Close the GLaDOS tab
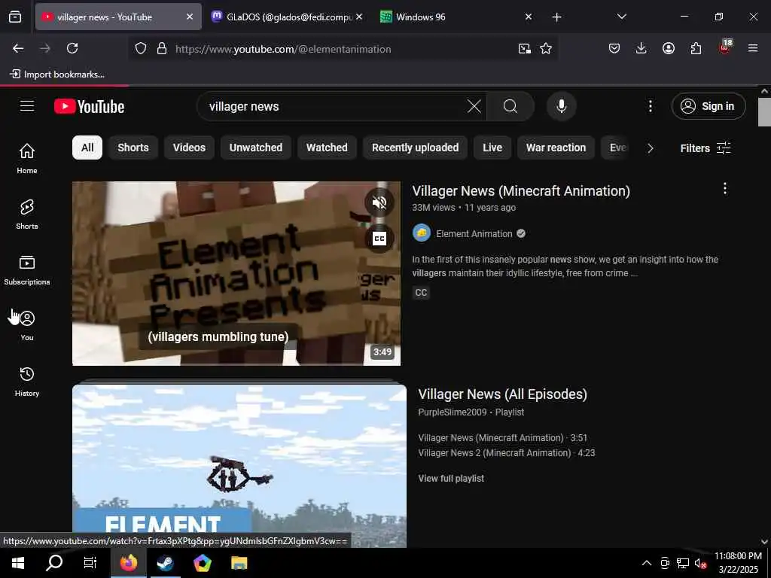Viewport: 771px width, 578px height. [x=359, y=17]
